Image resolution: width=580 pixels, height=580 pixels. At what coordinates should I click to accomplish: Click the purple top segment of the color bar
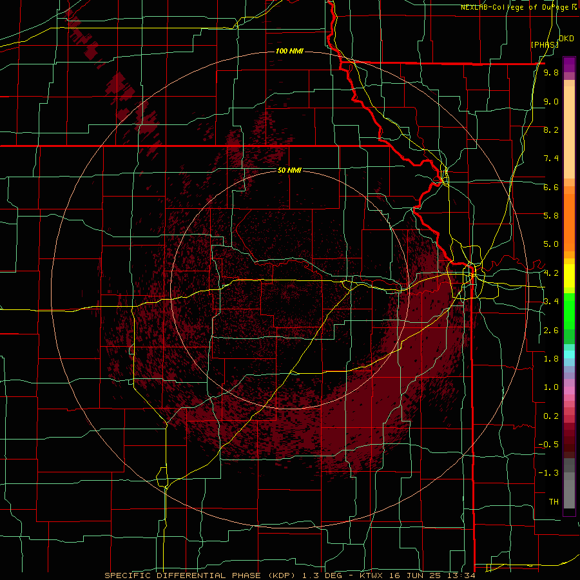(x=569, y=64)
